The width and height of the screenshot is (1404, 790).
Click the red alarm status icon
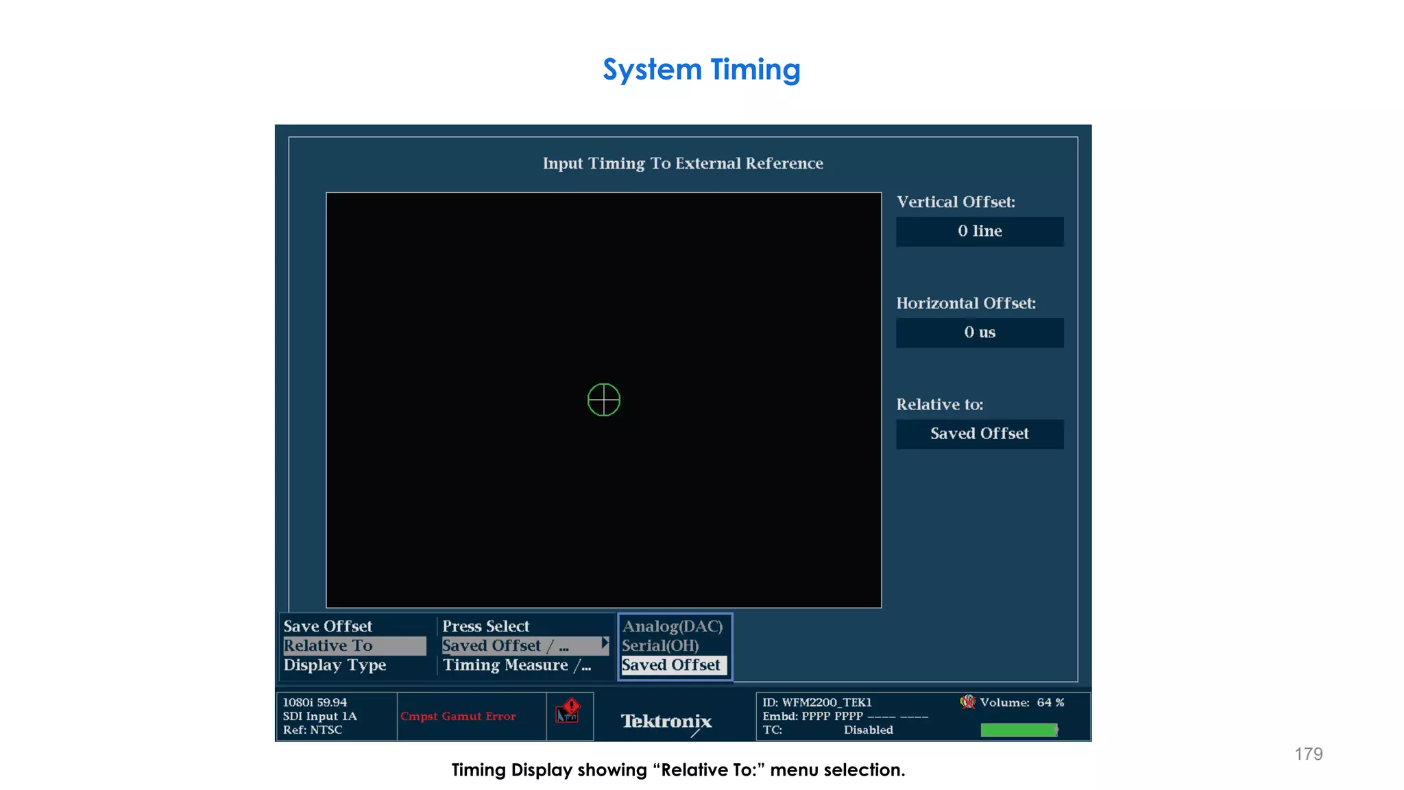click(568, 711)
